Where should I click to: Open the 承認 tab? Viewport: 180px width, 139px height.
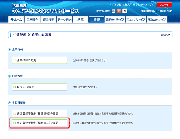click(81, 20)
